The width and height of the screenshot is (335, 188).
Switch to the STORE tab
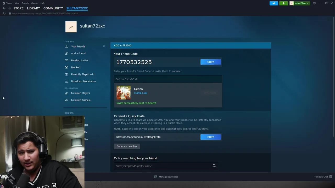pyautogui.click(x=18, y=8)
